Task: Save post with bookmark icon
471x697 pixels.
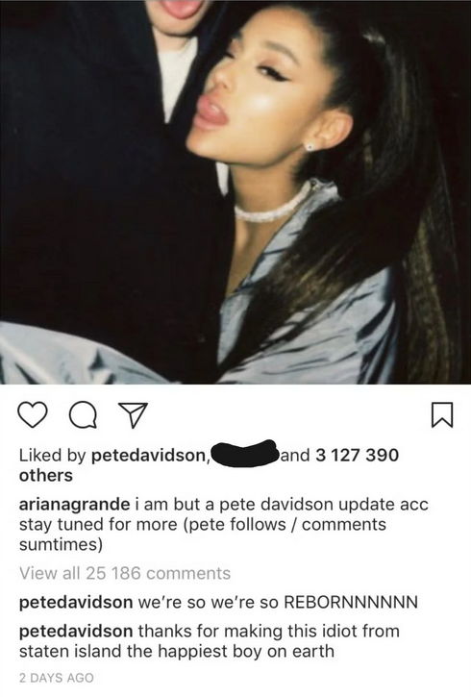Action: [x=442, y=414]
